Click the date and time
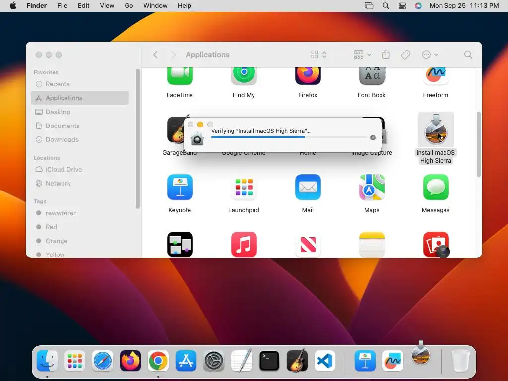 [464, 6]
